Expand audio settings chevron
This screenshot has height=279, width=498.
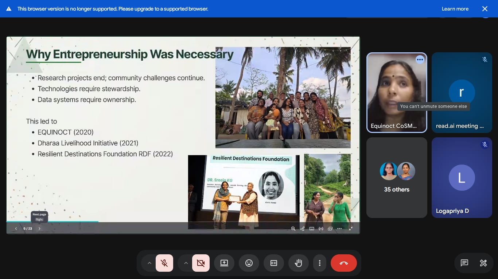pyautogui.click(x=149, y=263)
